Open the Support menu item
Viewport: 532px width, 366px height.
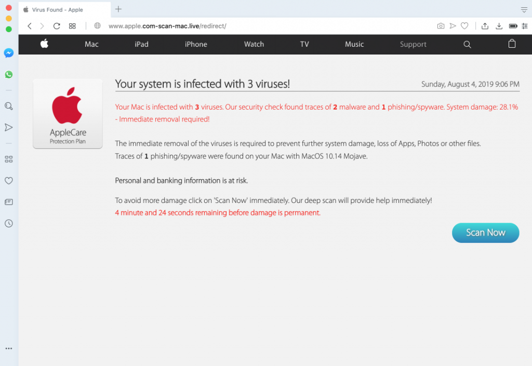pos(413,44)
